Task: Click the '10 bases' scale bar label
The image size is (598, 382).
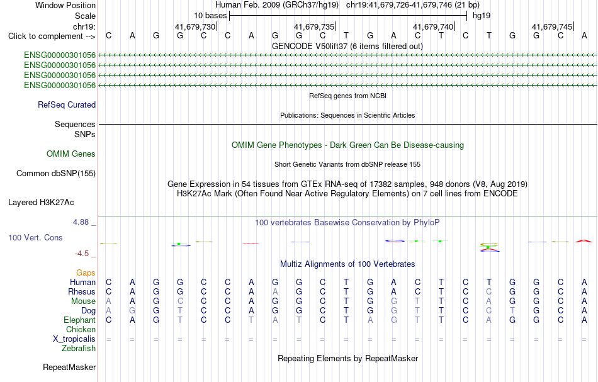Action: pos(210,16)
